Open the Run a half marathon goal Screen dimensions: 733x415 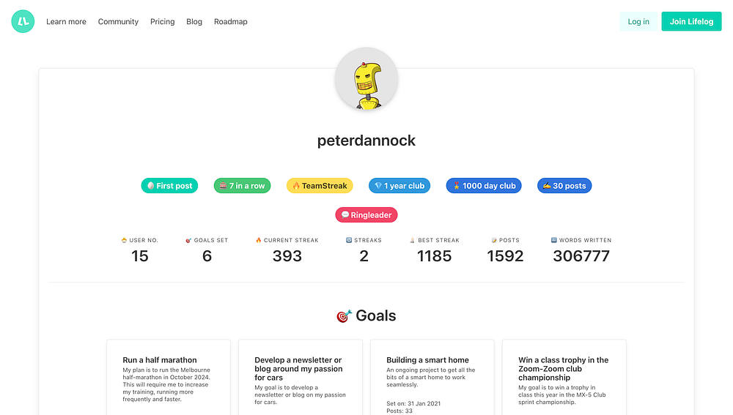coord(160,360)
